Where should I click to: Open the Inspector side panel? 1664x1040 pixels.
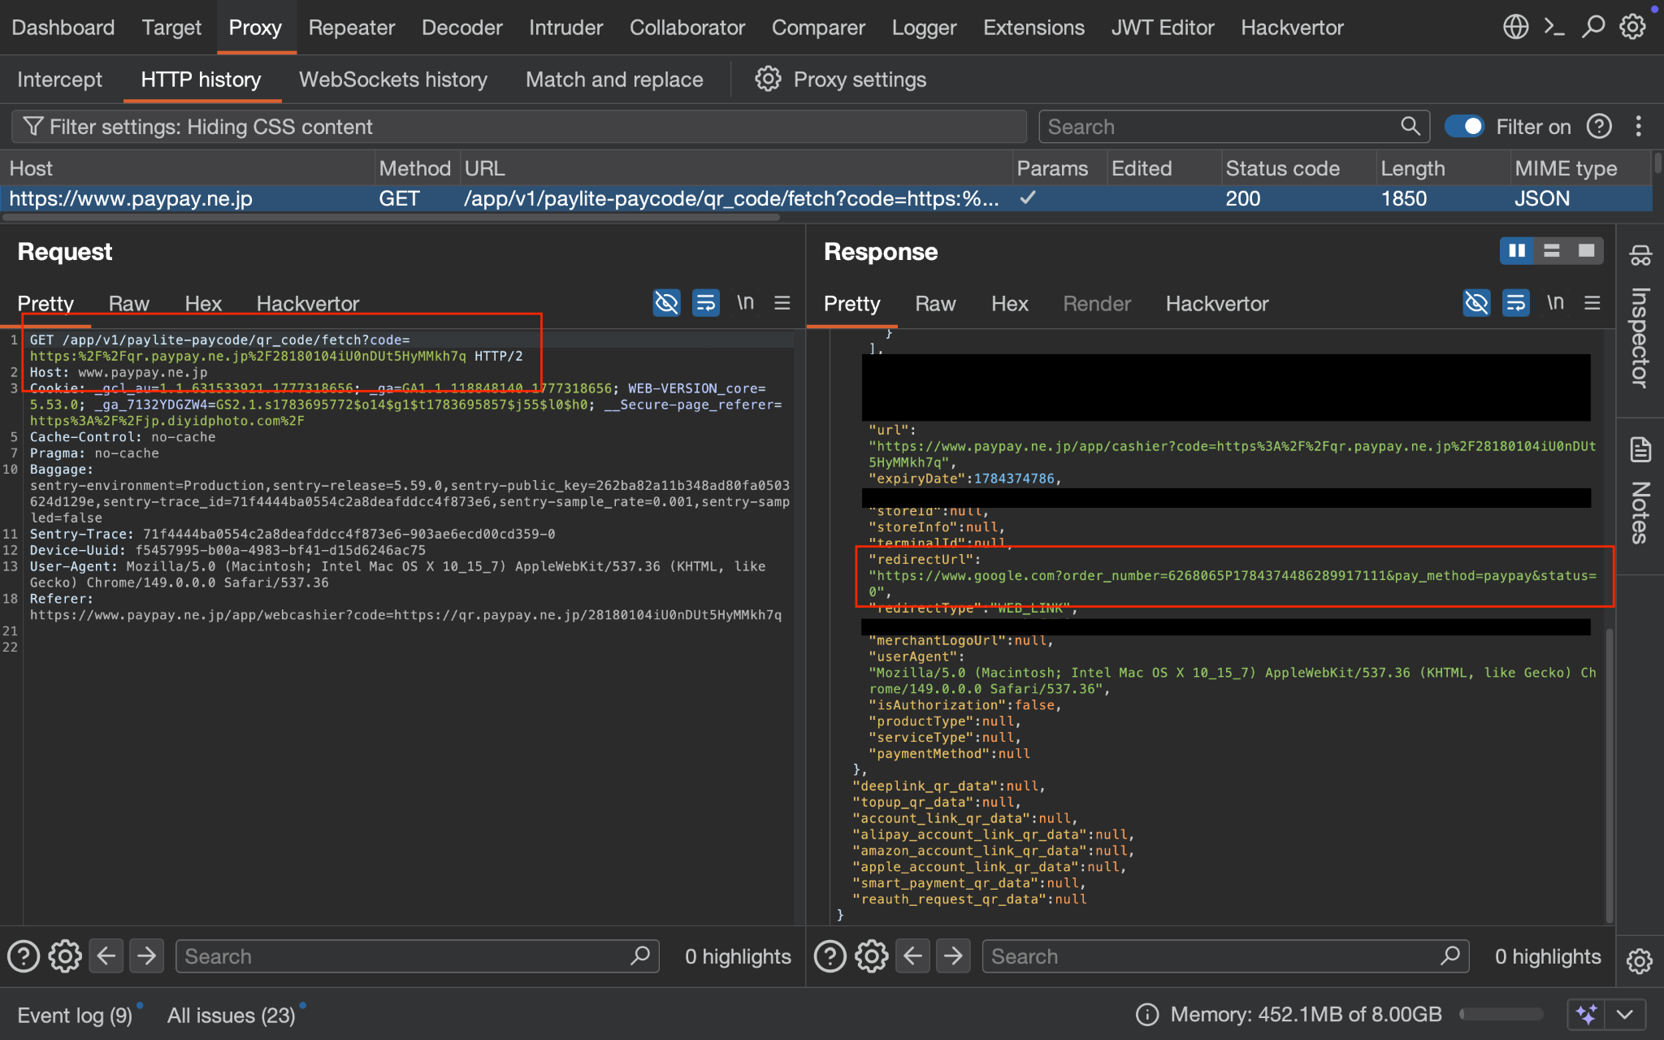click(1640, 318)
